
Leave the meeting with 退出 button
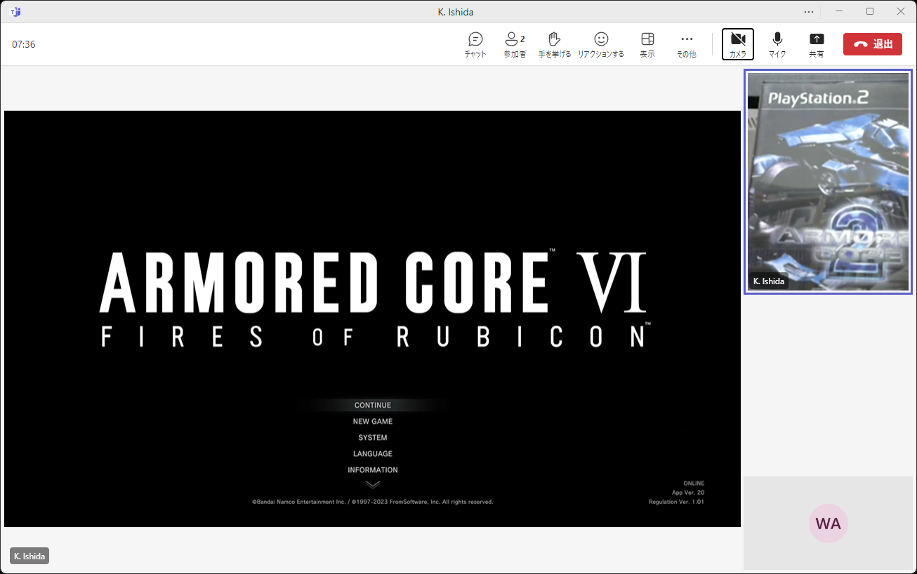(873, 44)
